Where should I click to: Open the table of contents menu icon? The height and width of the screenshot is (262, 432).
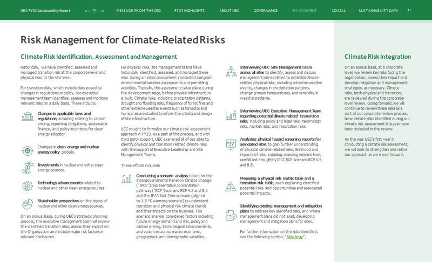coord(94,11)
